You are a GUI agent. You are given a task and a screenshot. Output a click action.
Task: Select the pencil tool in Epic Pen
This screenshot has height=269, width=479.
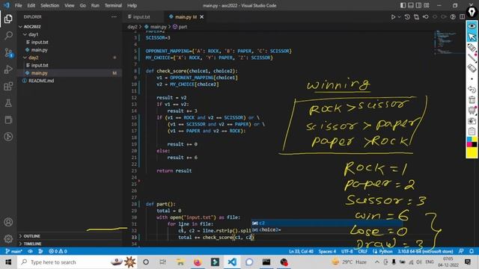point(472,58)
